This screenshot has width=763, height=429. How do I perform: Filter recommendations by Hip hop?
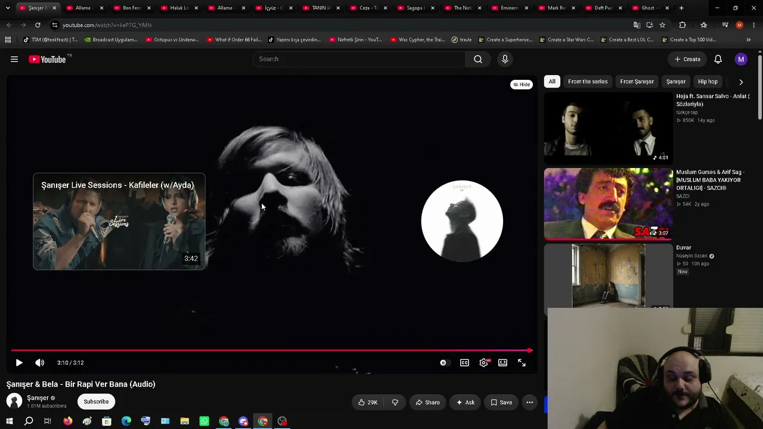[x=708, y=82]
